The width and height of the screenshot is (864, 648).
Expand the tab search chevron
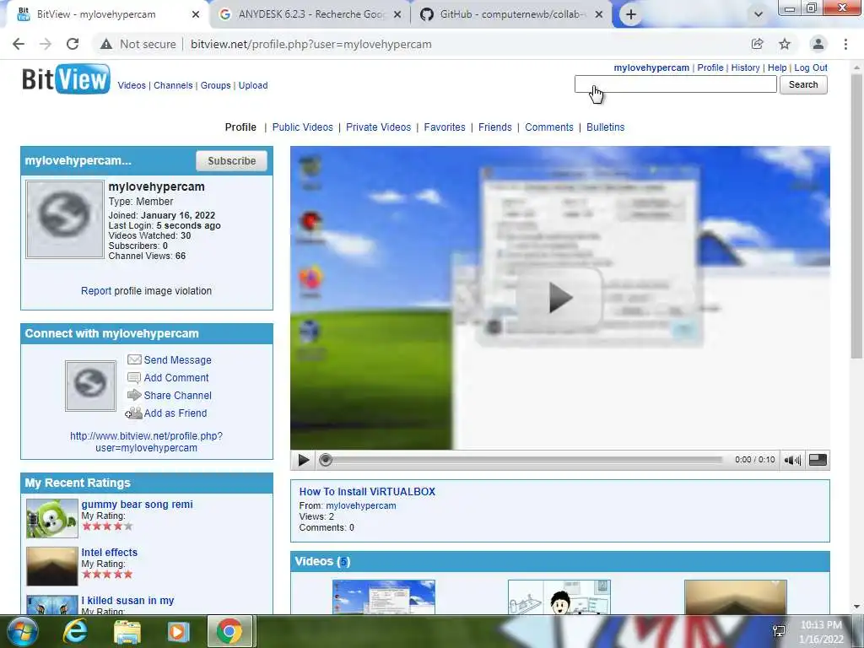tap(759, 15)
